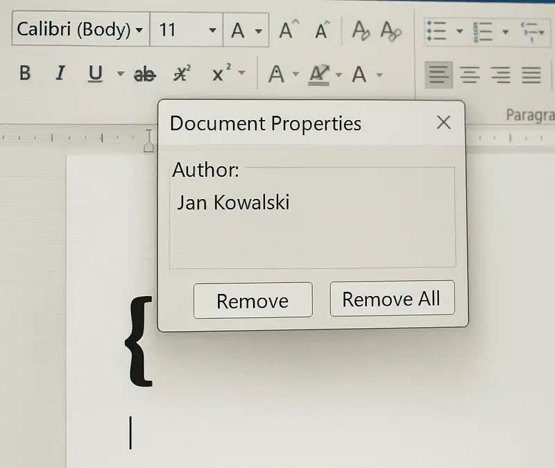Toggle Underline formatting

(x=95, y=73)
